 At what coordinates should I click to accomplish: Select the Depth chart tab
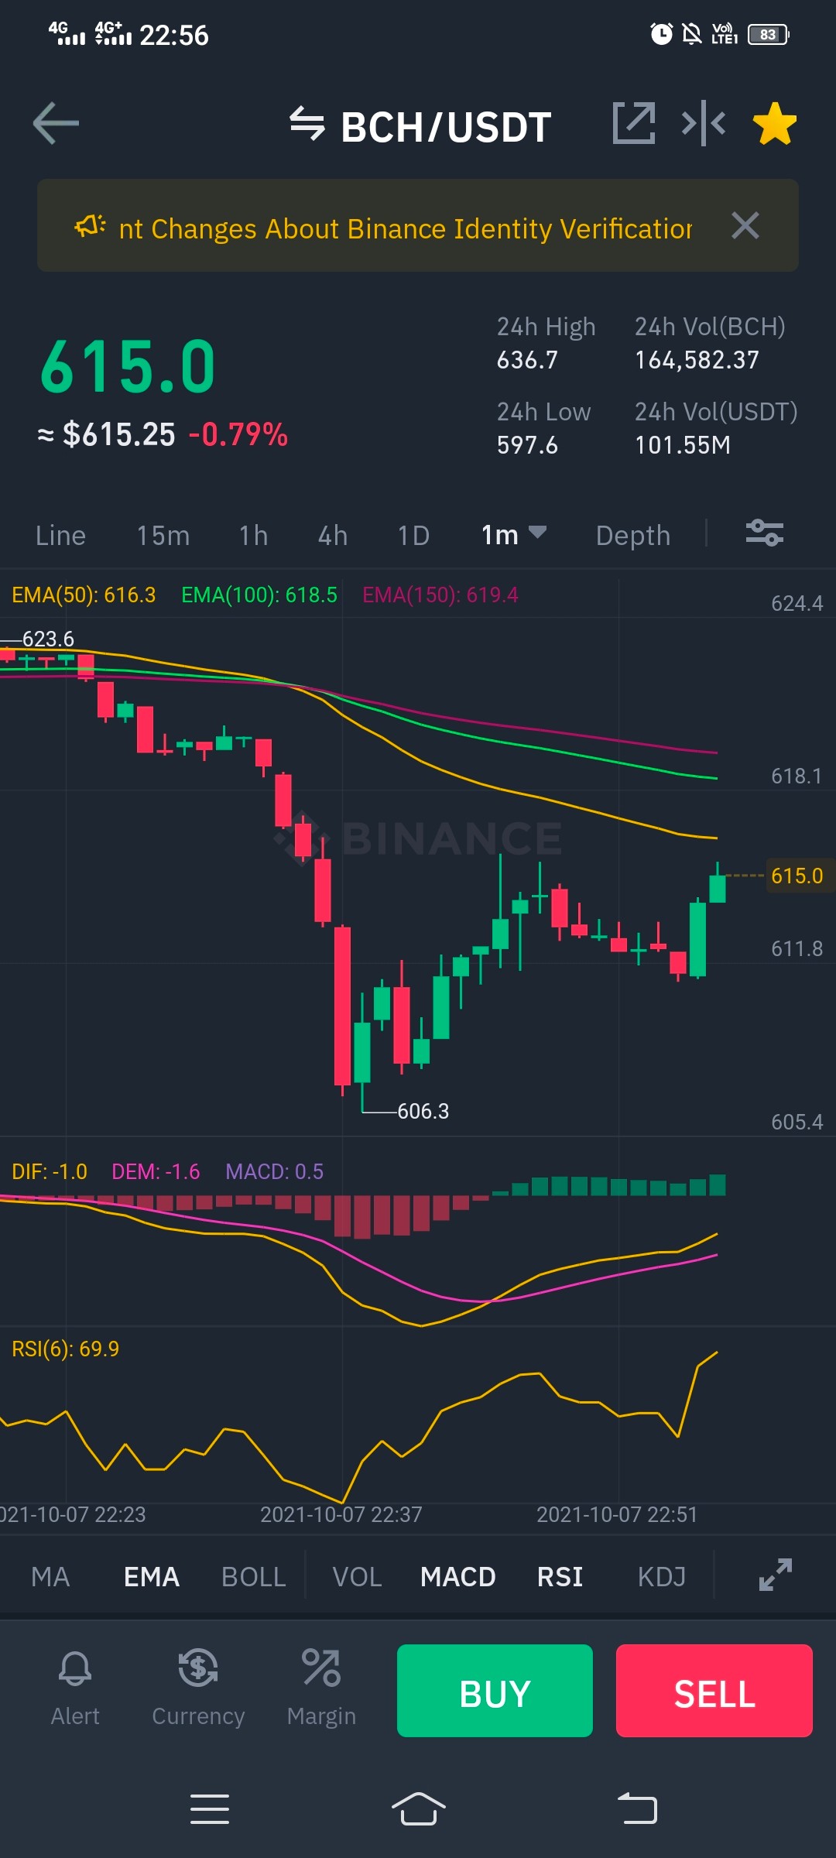pyautogui.click(x=633, y=535)
